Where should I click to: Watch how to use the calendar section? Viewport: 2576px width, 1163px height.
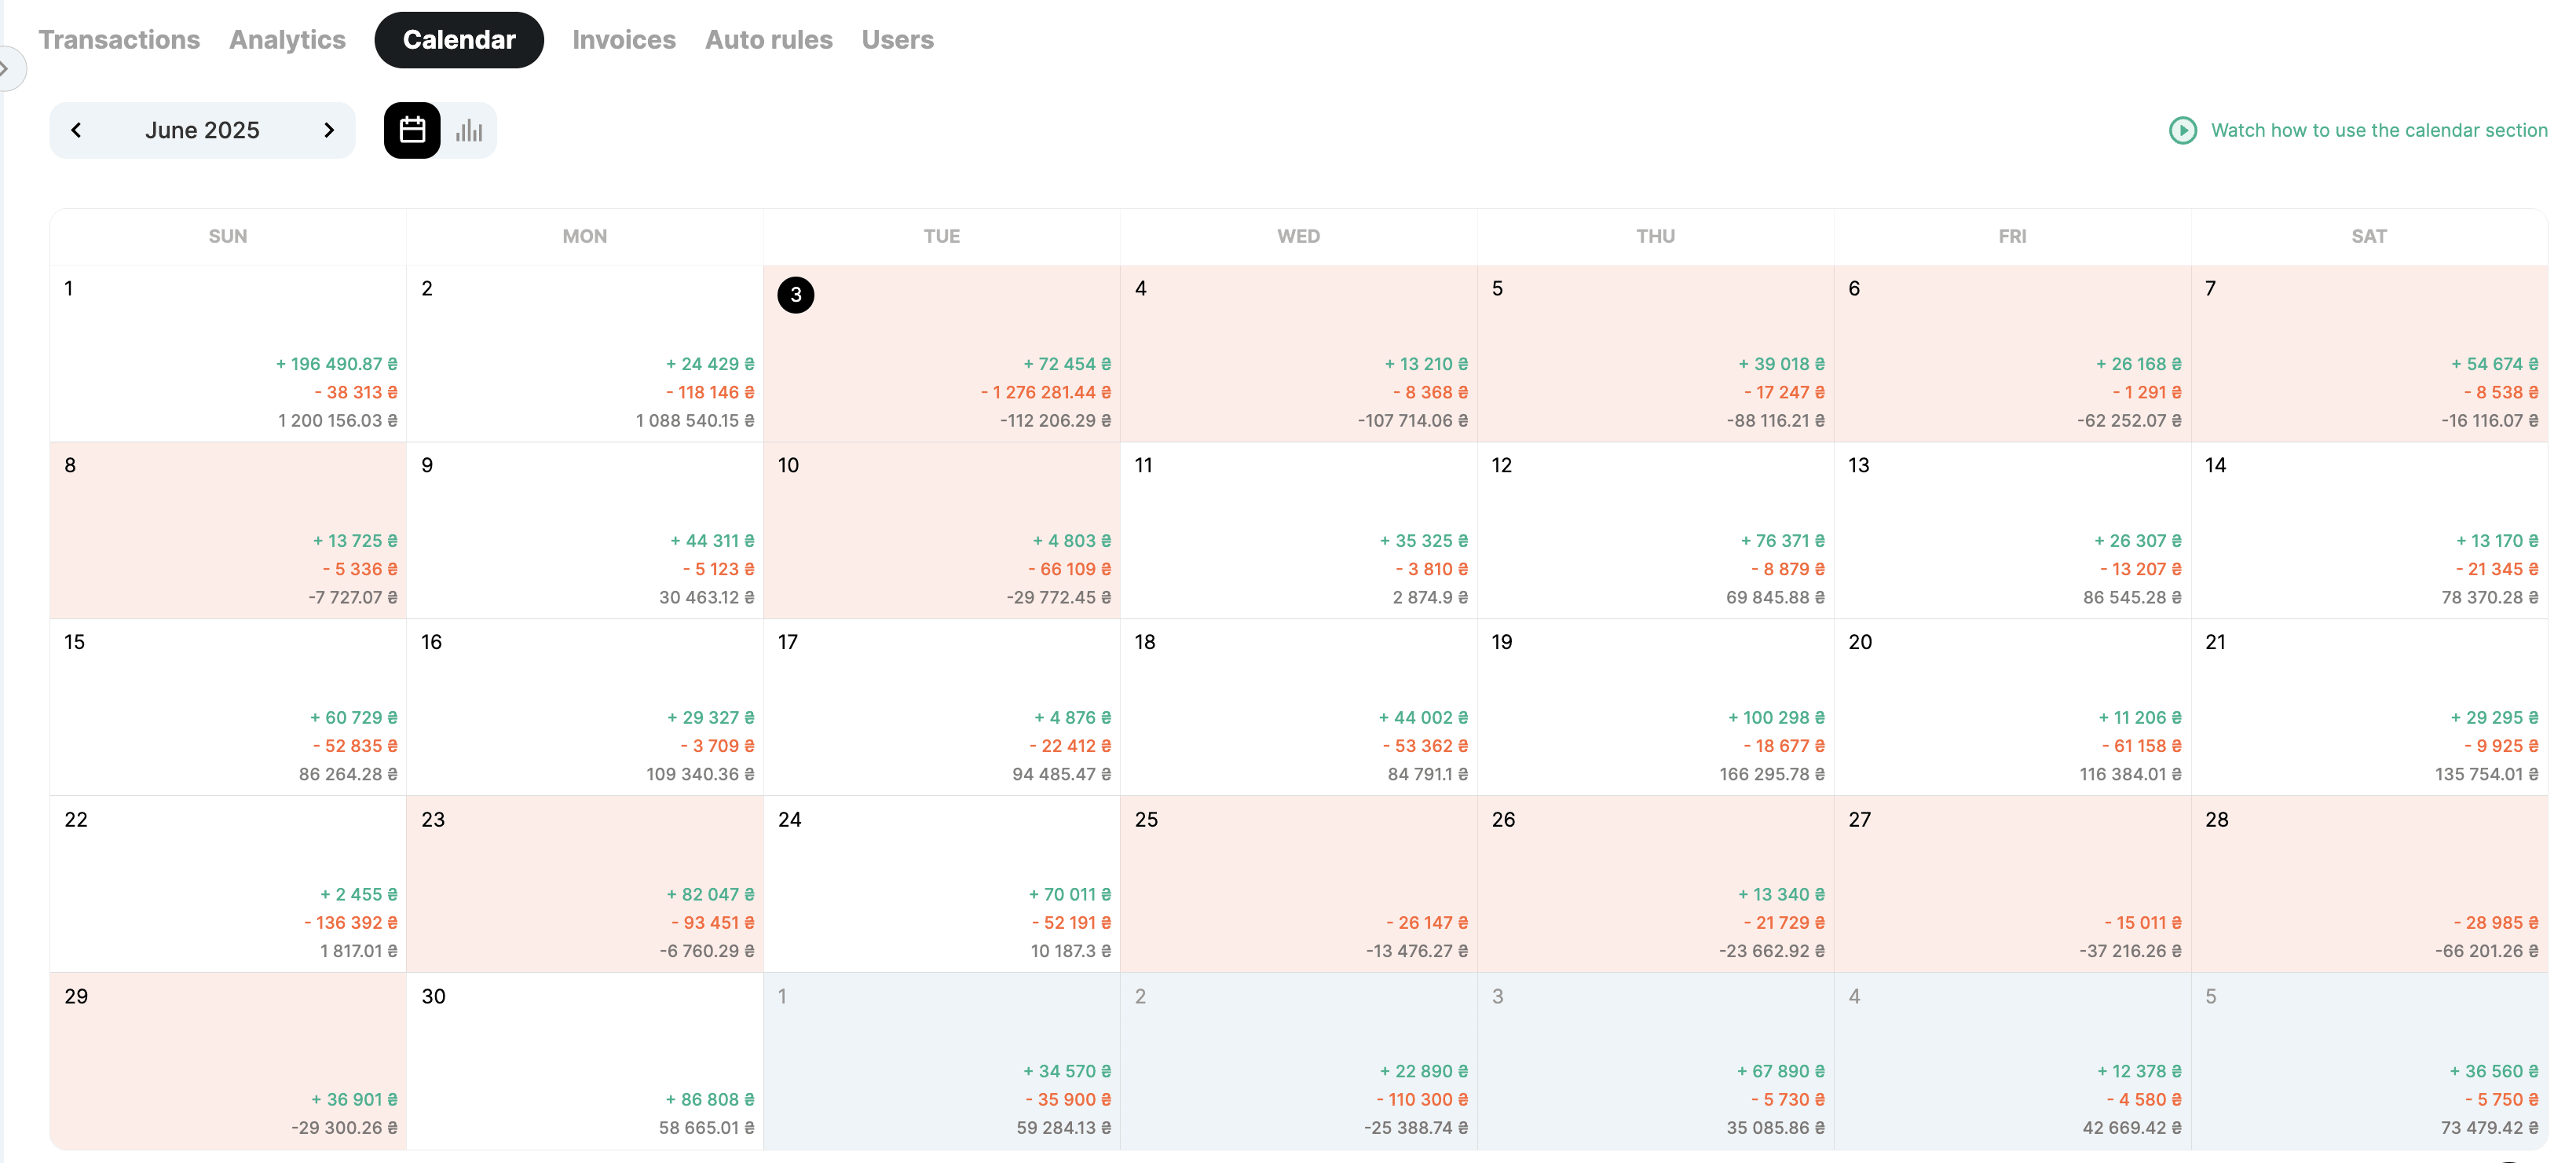(2378, 130)
